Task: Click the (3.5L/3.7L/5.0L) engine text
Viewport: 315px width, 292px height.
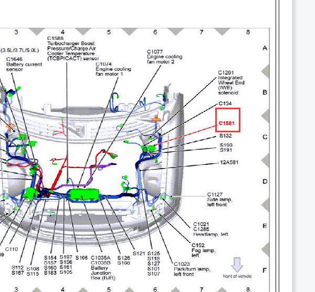Action: coord(20,50)
